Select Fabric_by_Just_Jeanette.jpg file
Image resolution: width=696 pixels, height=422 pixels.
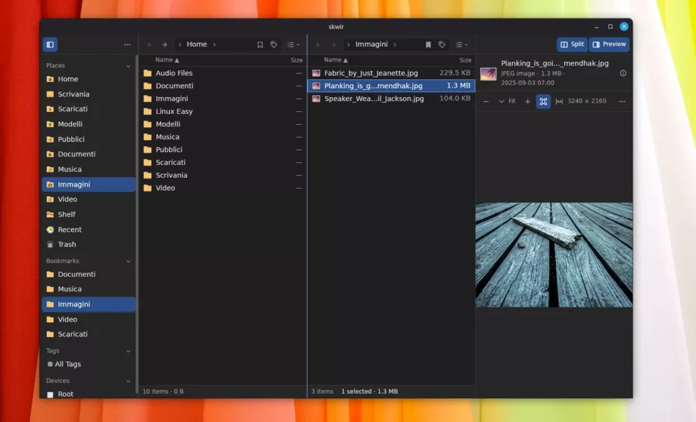coord(391,73)
